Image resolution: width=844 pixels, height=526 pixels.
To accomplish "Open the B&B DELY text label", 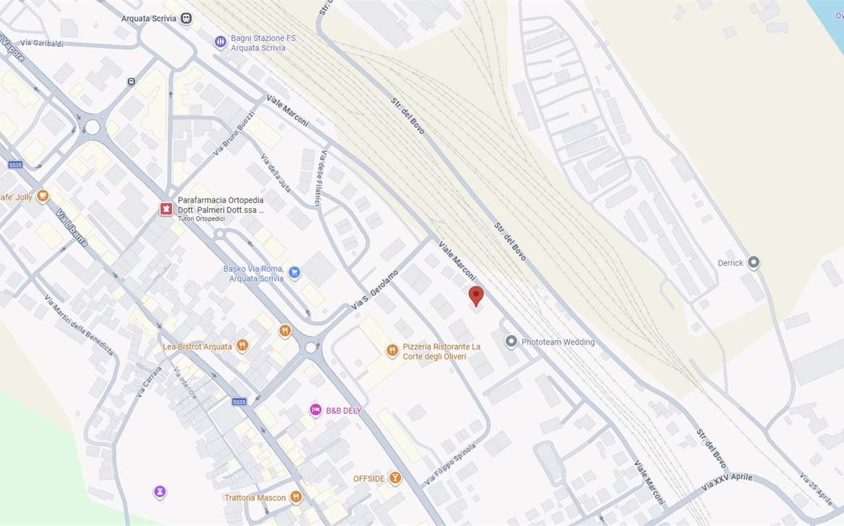I will coord(343,411).
